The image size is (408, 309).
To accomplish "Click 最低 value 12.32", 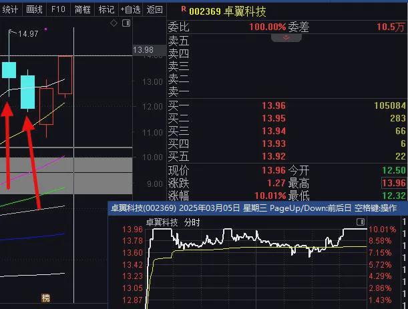I will pyautogui.click(x=394, y=196).
